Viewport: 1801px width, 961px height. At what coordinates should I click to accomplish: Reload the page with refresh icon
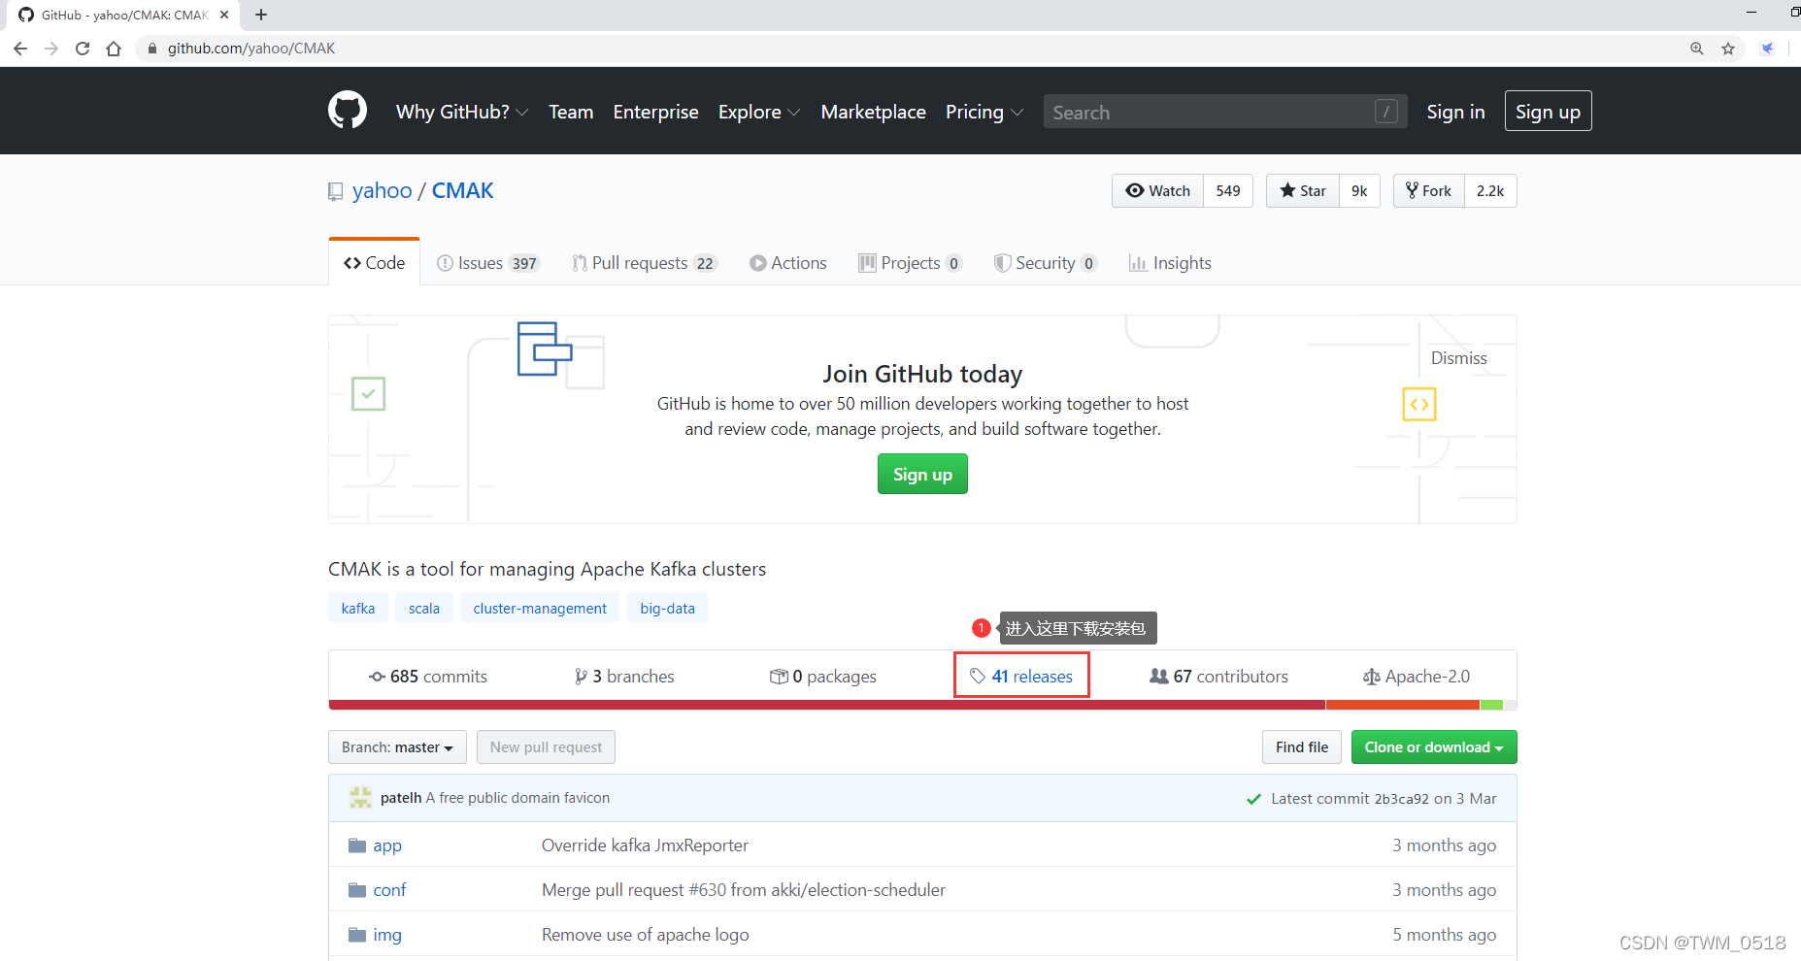(83, 49)
